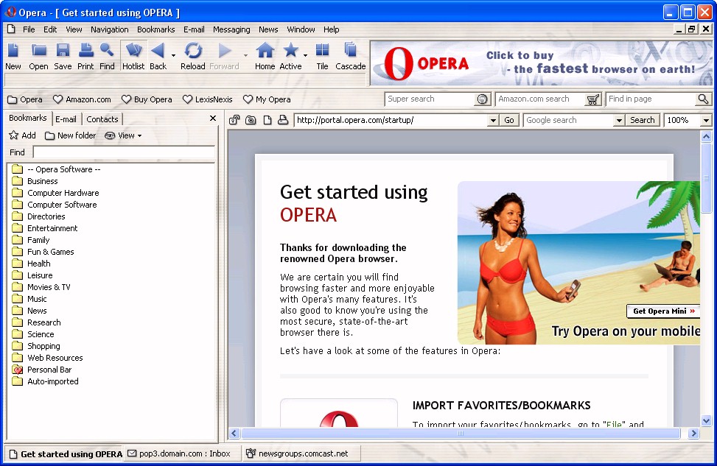The image size is (717, 466).
Task: Click the Find in page magnifier icon
Action: pos(703,99)
